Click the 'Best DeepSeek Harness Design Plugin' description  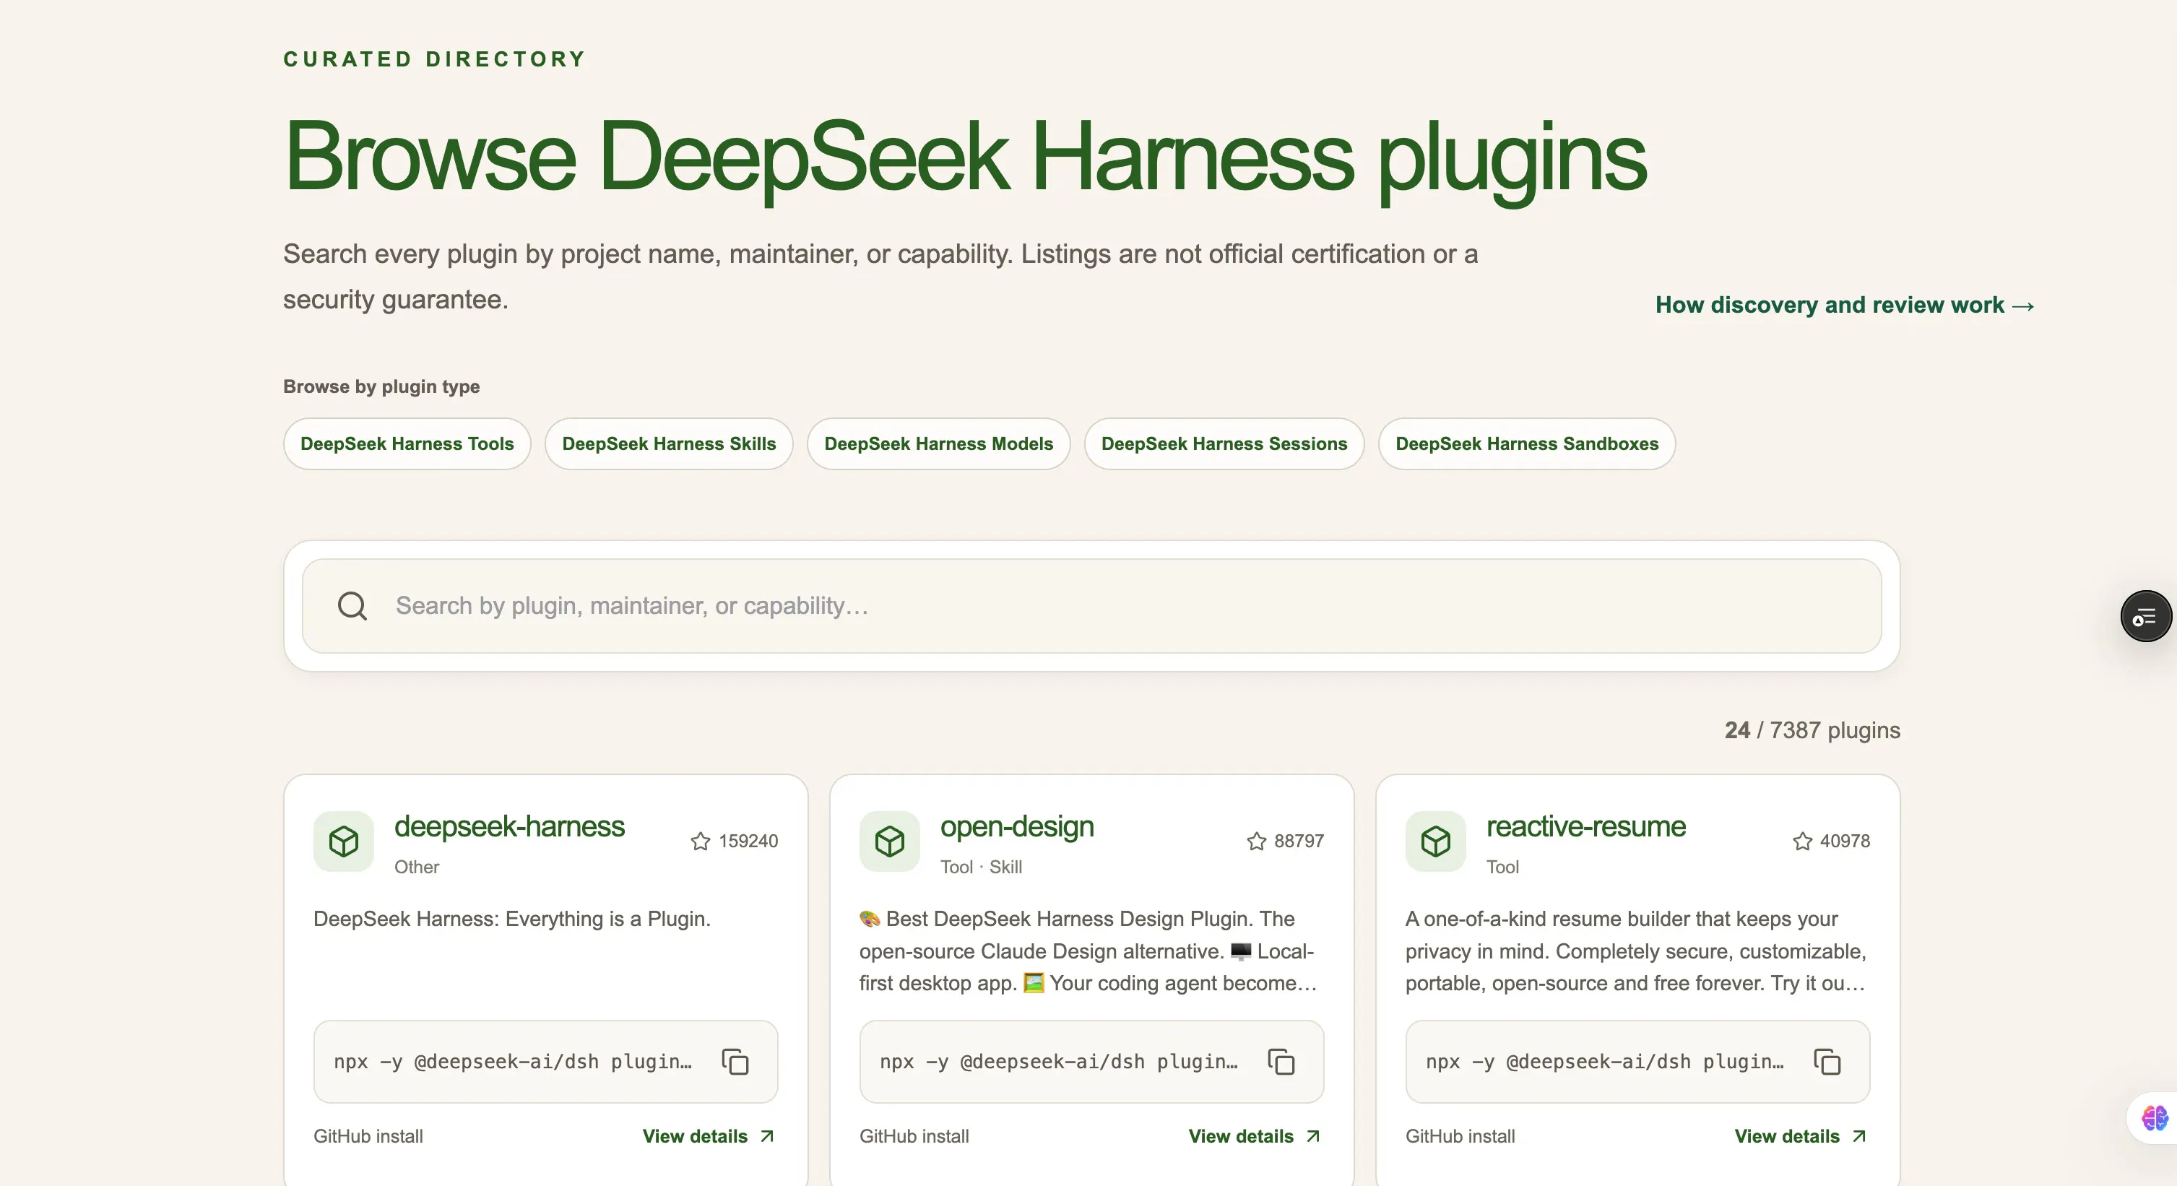coord(1088,951)
